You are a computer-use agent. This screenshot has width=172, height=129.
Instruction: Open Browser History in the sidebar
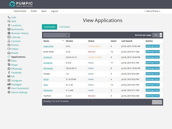20,33
